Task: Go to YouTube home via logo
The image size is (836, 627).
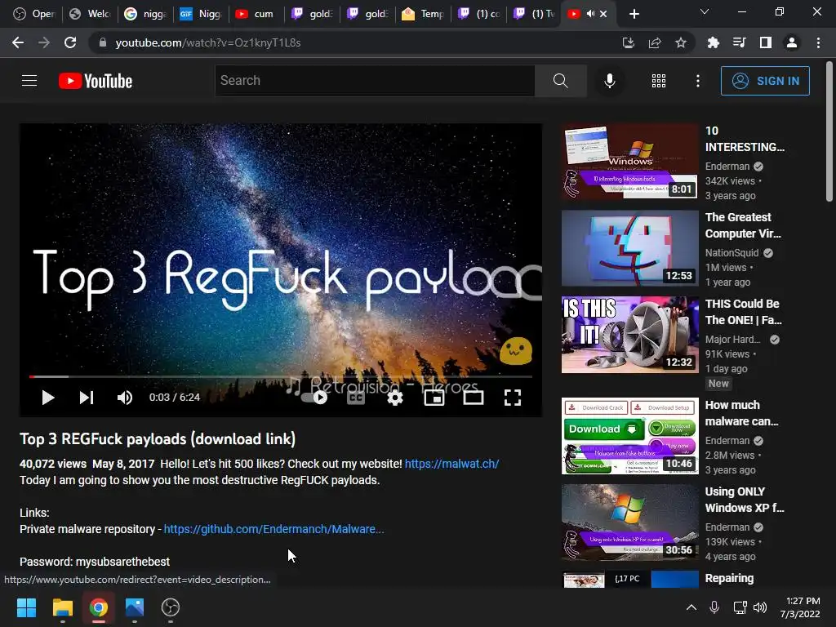Action: point(96,81)
